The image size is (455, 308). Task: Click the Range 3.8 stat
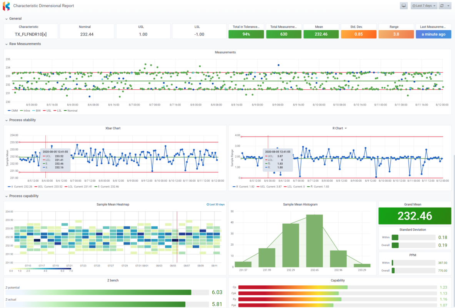click(x=396, y=34)
